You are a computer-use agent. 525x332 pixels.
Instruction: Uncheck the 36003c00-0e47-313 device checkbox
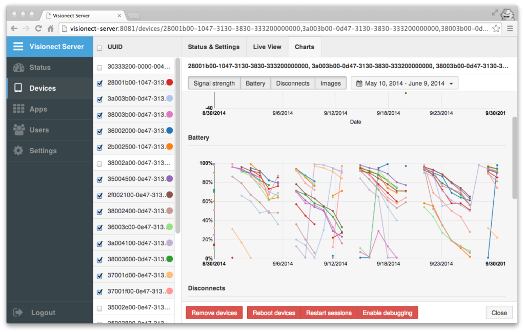click(99, 228)
